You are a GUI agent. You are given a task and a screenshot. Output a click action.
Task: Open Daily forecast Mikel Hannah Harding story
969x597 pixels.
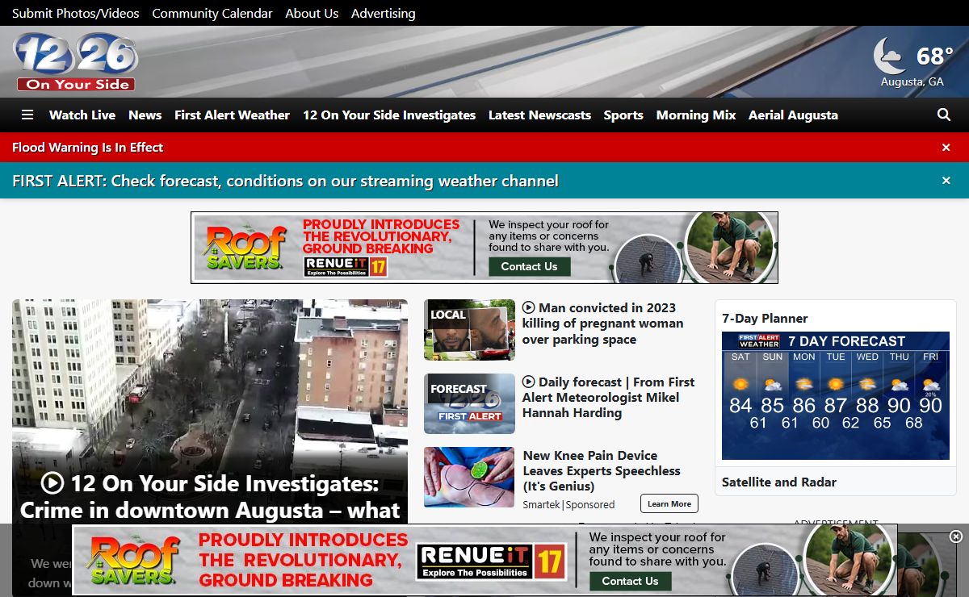click(608, 397)
